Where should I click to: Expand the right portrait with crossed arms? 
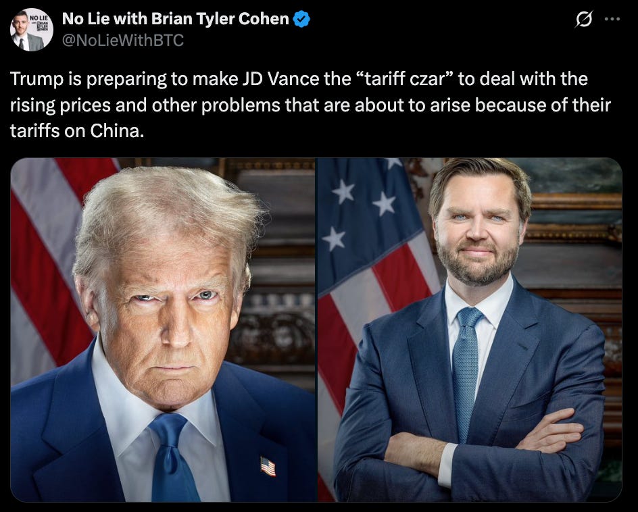470,330
